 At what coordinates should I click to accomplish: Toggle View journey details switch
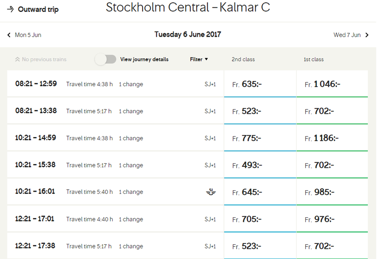pos(106,59)
